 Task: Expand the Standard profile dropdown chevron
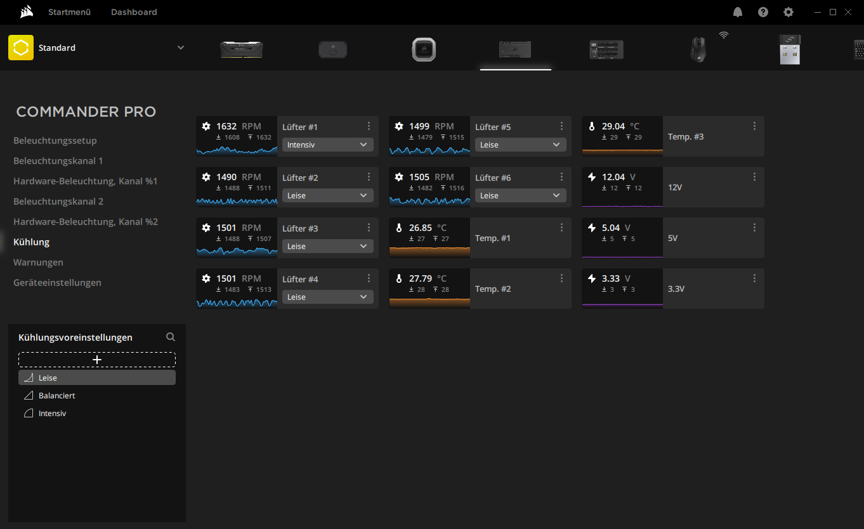[181, 48]
